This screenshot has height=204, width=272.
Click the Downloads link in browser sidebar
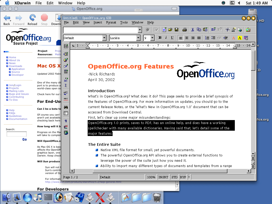tap(15, 66)
